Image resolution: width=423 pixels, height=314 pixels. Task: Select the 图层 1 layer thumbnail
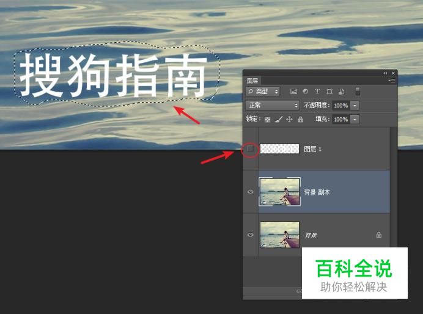point(279,149)
